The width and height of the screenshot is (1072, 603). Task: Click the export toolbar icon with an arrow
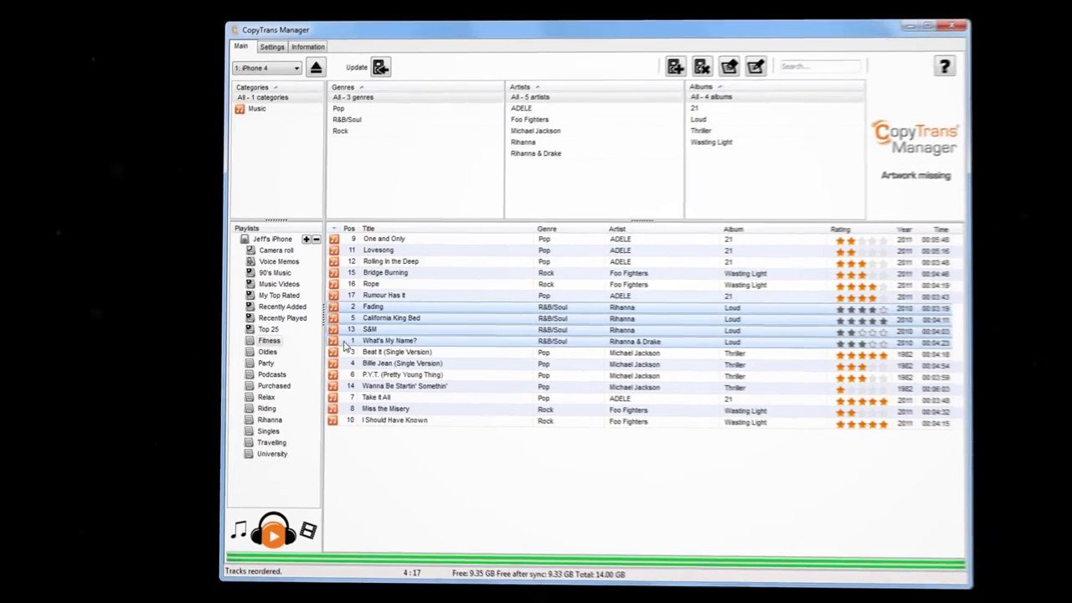click(x=729, y=67)
